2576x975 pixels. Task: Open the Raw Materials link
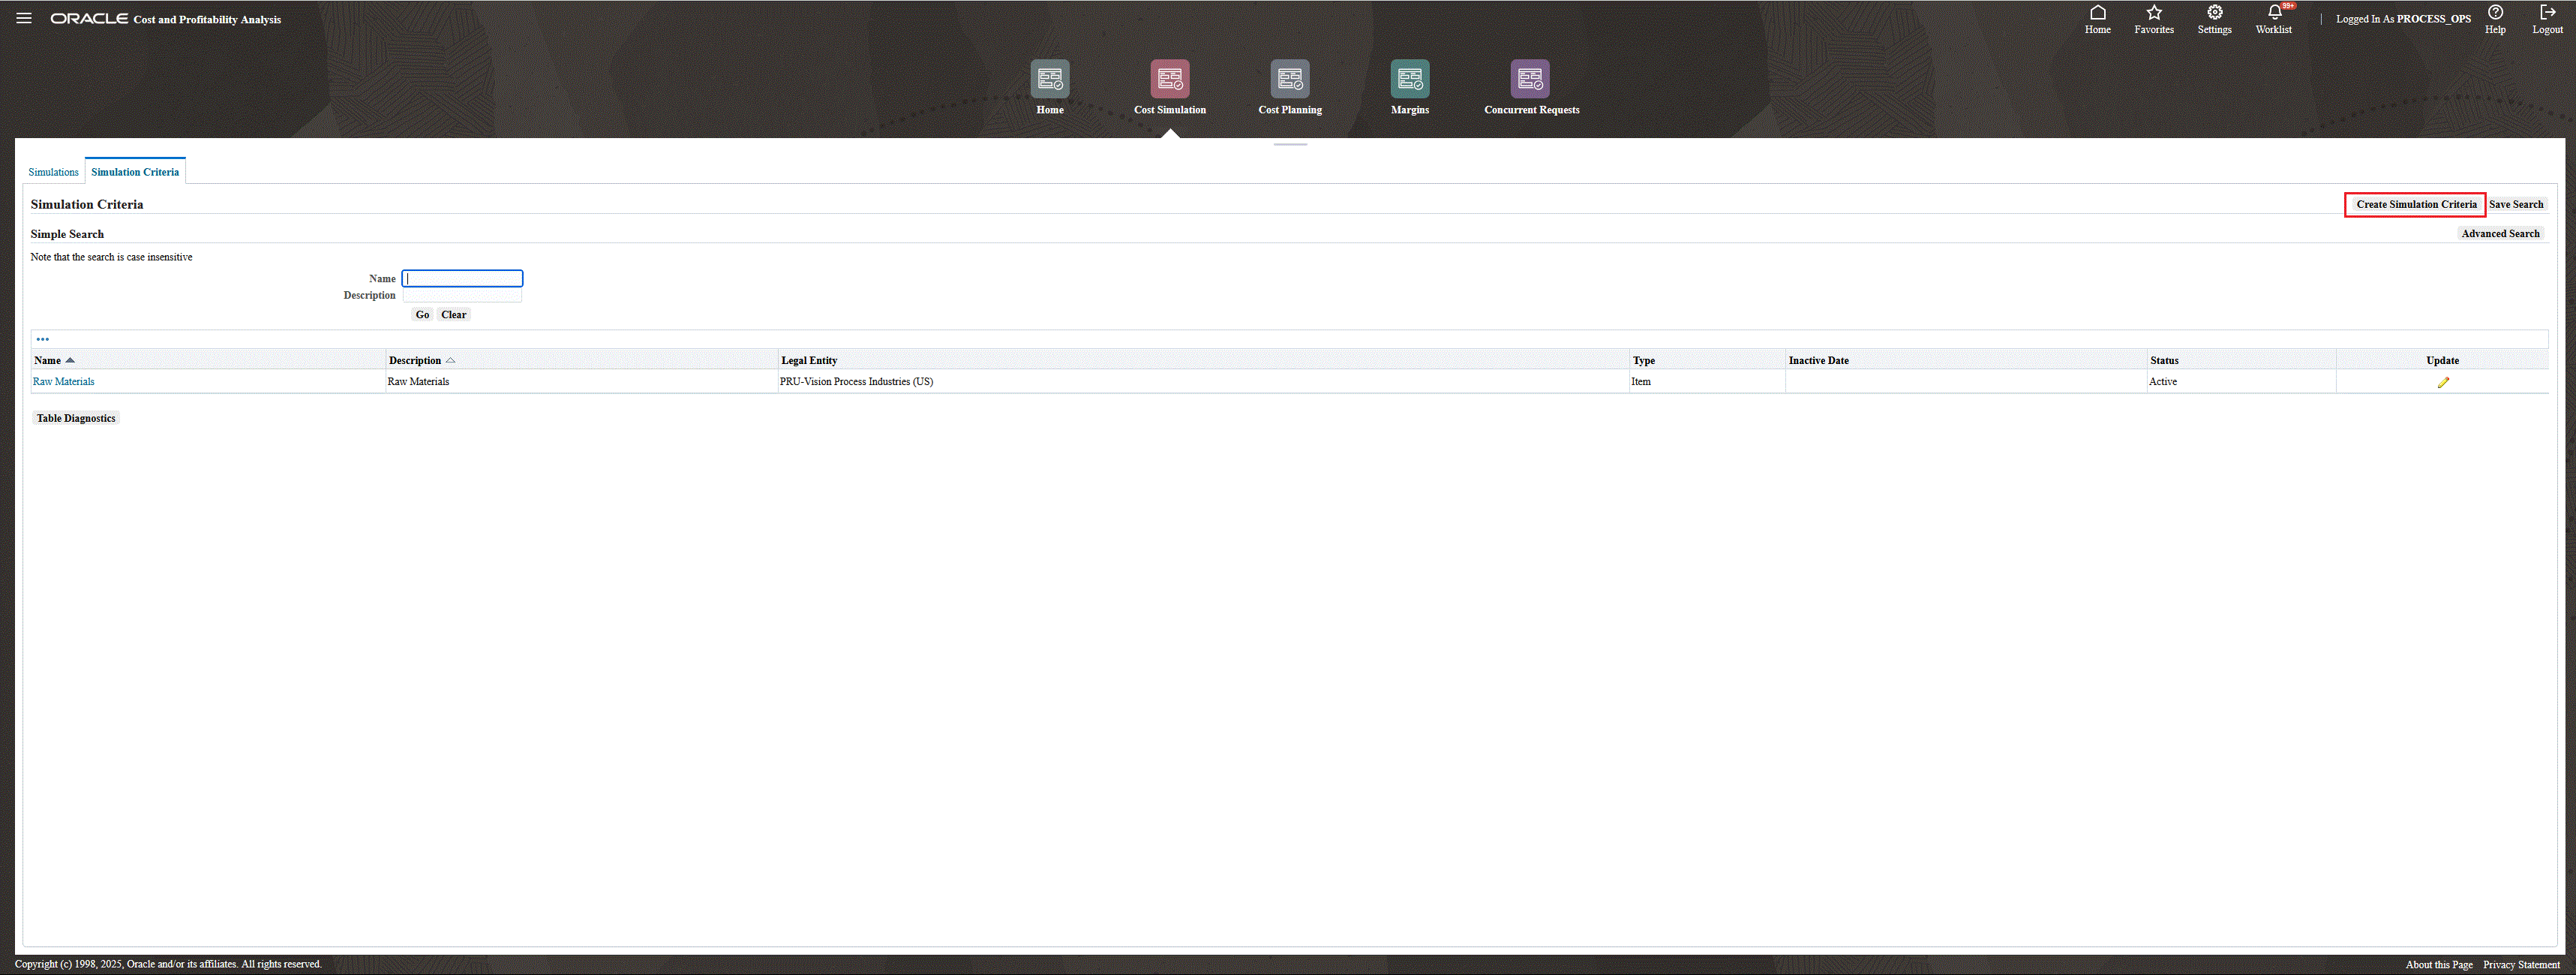click(x=64, y=381)
